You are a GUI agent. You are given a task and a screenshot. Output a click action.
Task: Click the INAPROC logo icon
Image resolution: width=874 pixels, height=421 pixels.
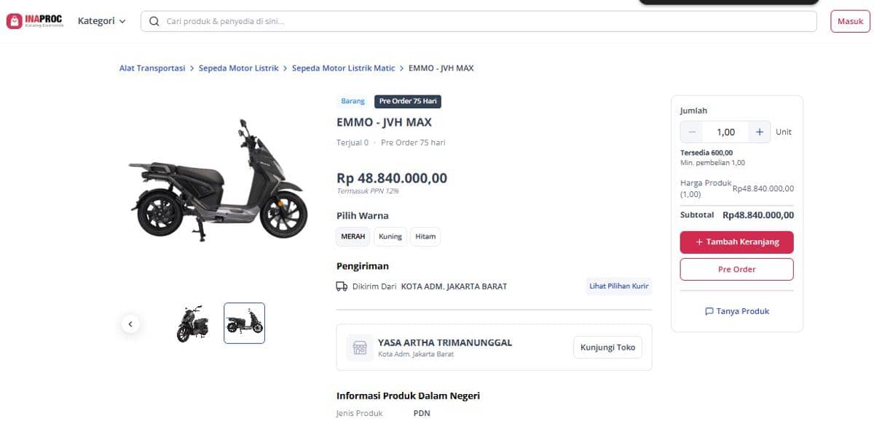16,20
